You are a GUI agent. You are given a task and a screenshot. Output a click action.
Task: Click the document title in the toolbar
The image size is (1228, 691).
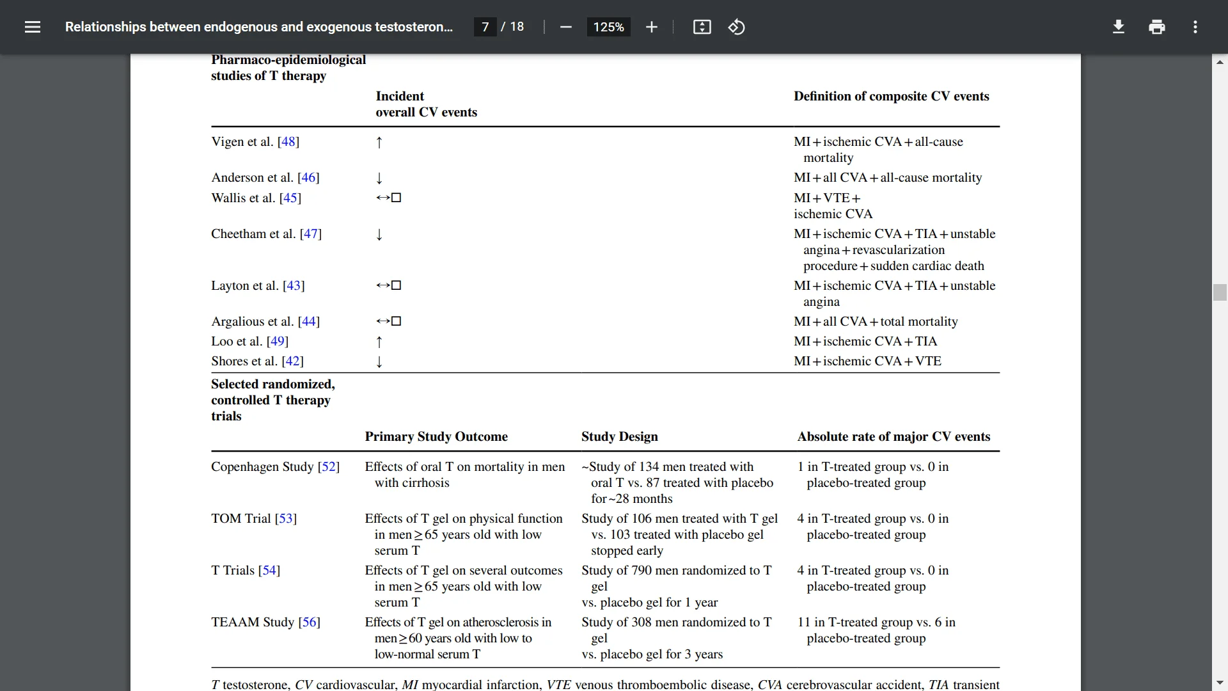pyautogui.click(x=259, y=27)
